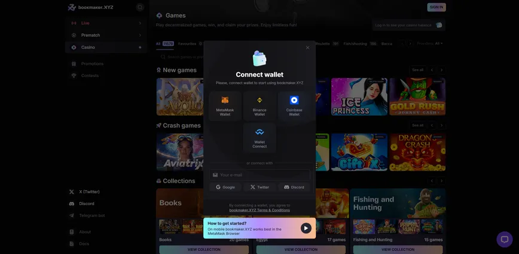519x254 pixels.
Task: Click Log in to see casino balance
Action: 408,25
